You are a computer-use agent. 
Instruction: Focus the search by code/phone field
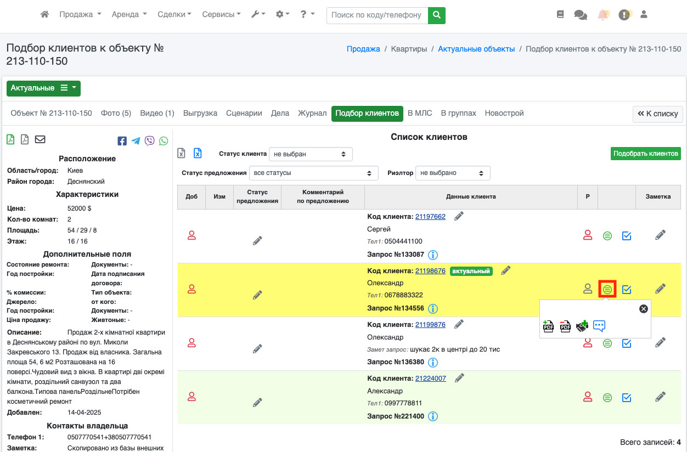pos(377,15)
